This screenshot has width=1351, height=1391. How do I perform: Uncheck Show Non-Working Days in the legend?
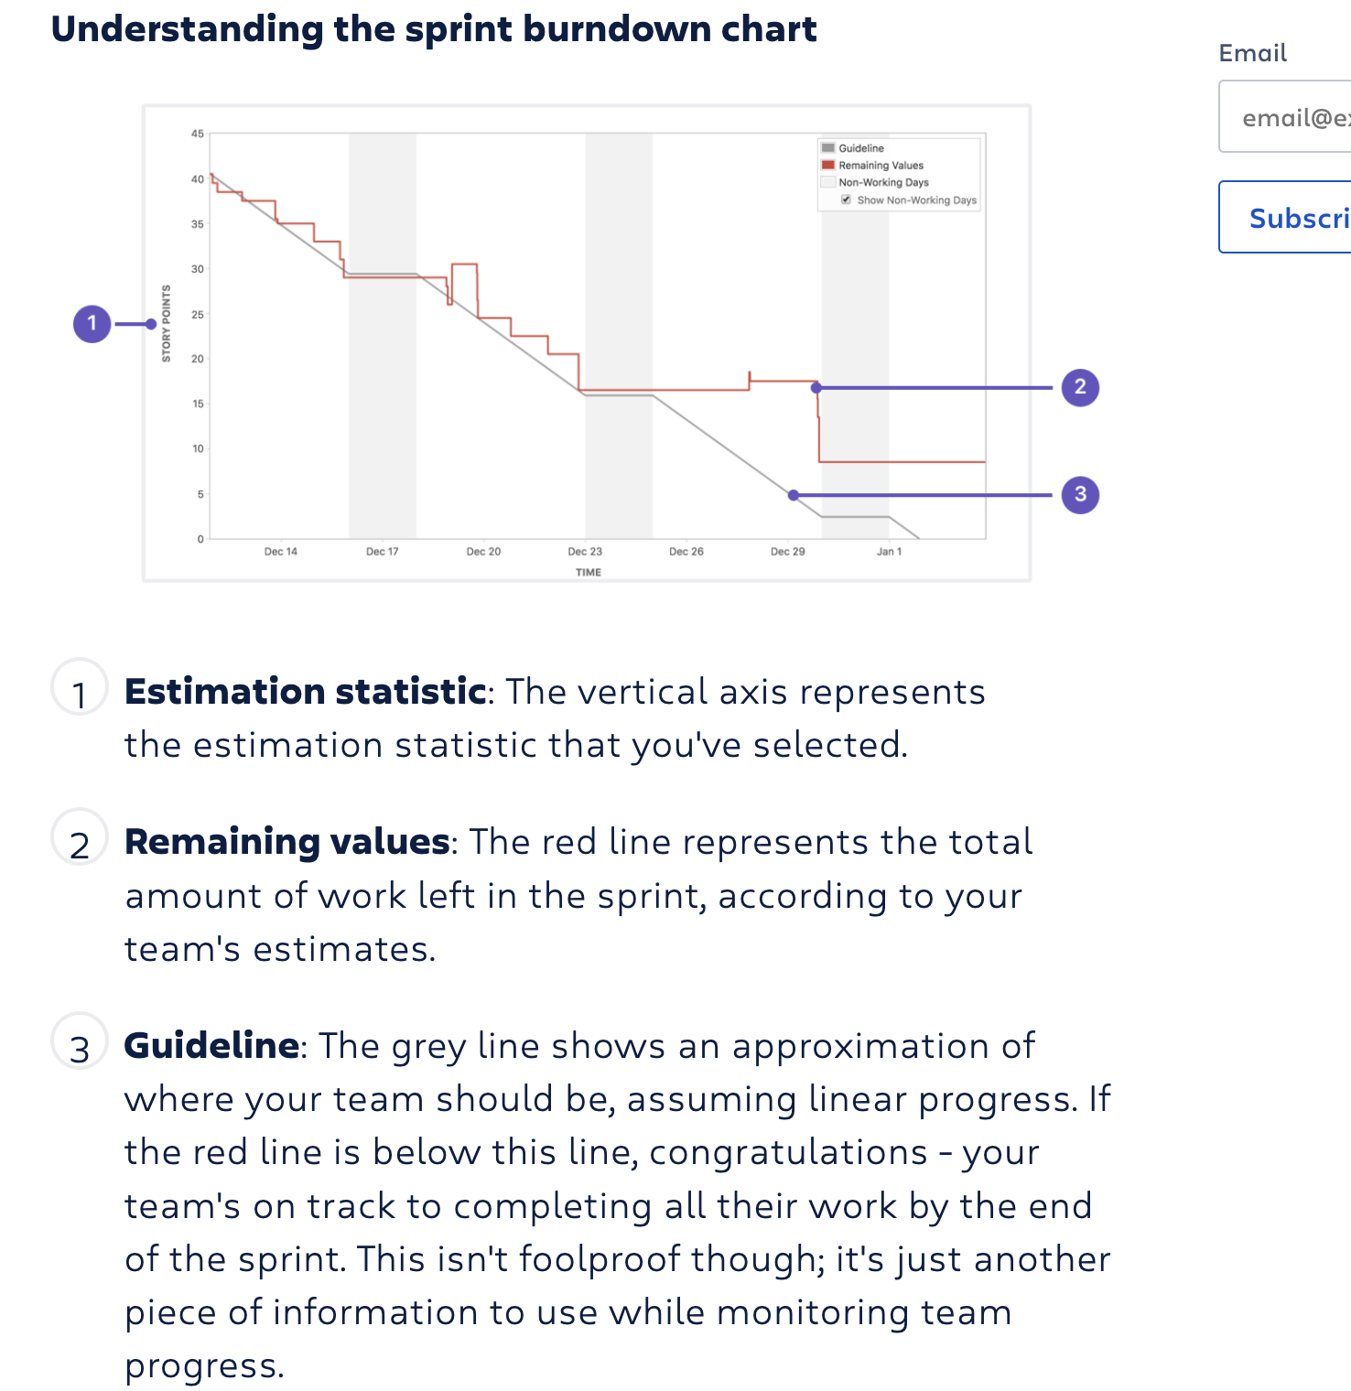[845, 199]
